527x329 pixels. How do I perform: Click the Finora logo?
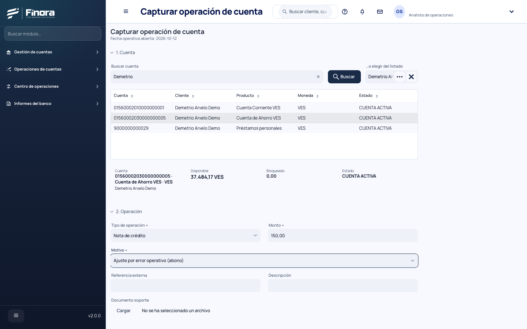click(x=31, y=13)
